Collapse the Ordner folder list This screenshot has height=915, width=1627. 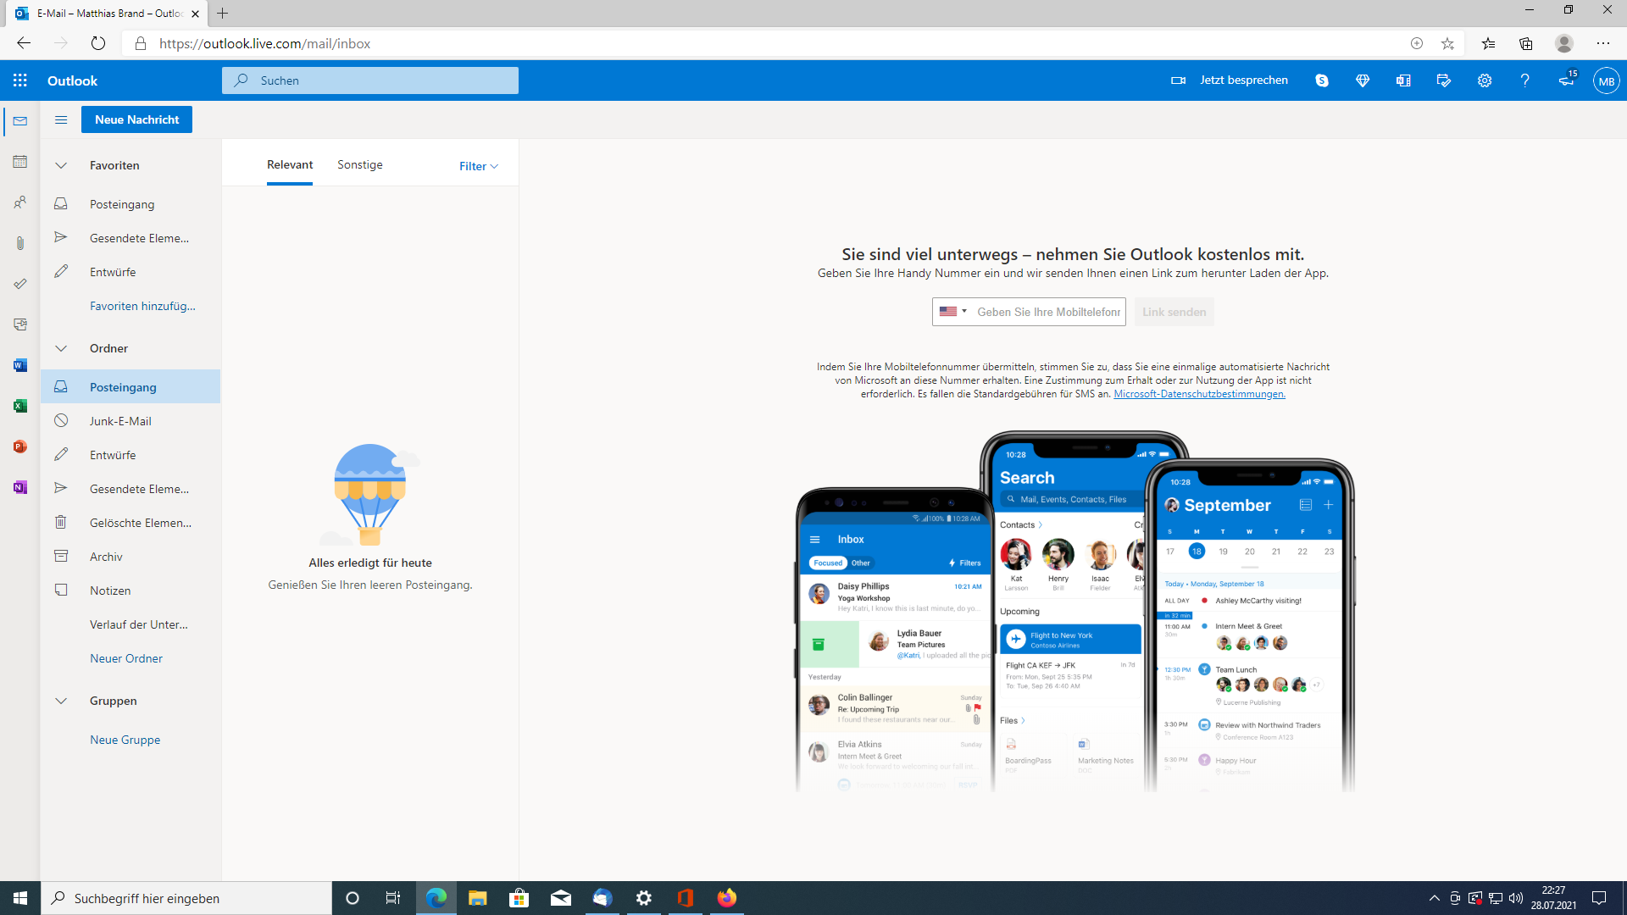tap(61, 348)
